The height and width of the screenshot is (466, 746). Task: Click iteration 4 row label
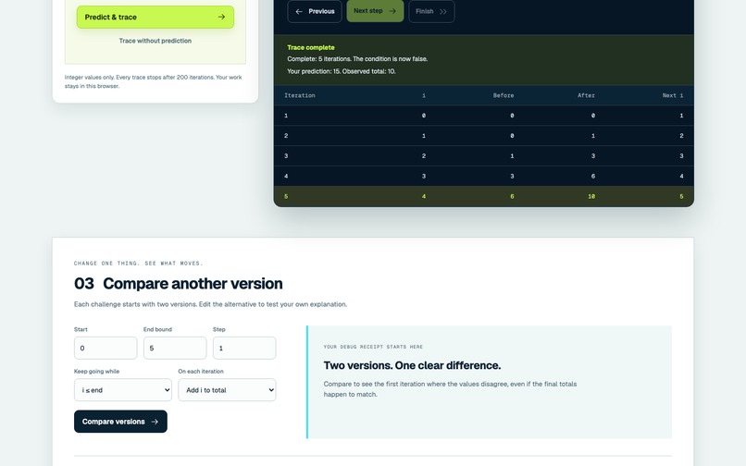pos(286,177)
